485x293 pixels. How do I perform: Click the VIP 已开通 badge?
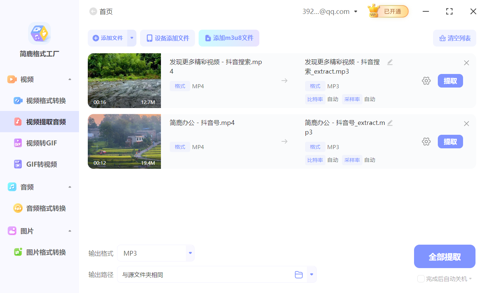pyautogui.click(x=388, y=11)
